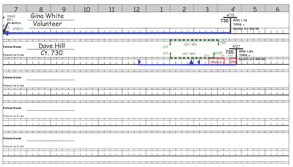Click the Volunteer entry under Gina White

[47, 24]
